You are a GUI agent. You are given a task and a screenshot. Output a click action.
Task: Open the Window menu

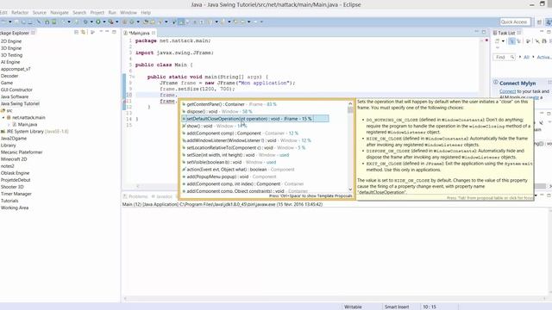click(129, 12)
